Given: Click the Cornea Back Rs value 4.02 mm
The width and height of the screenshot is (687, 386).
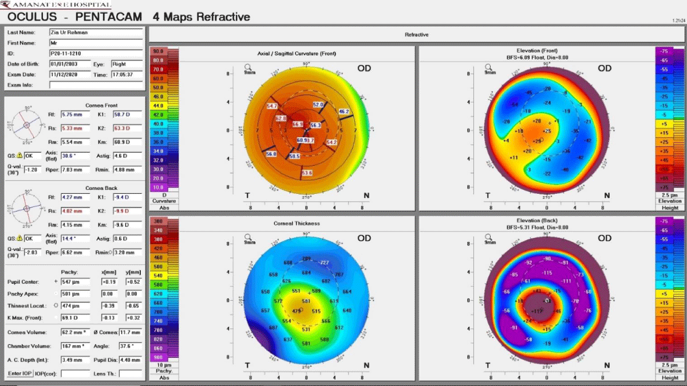Looking at the screenshot, I should pos(75,210).
